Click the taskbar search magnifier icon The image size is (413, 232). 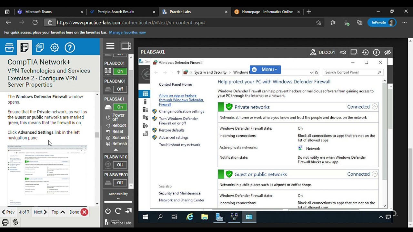160,217
